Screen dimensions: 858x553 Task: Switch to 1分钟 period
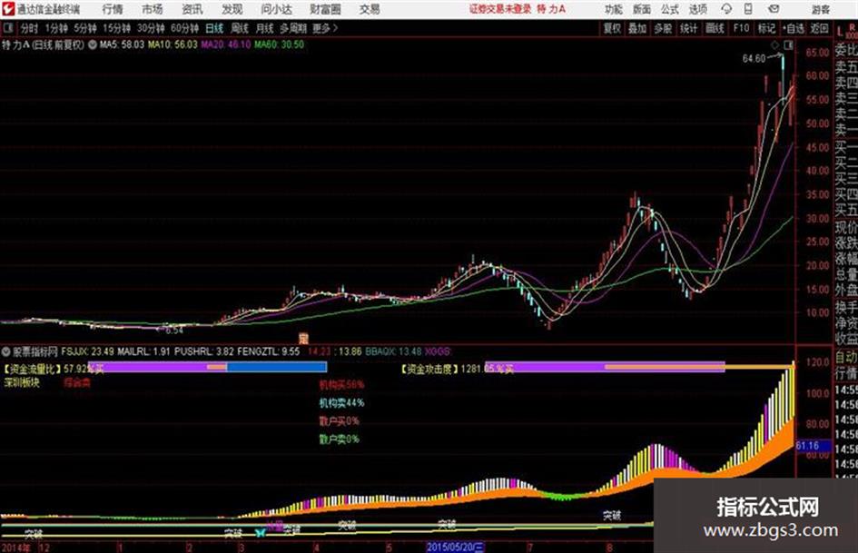[x=56, y=28]
